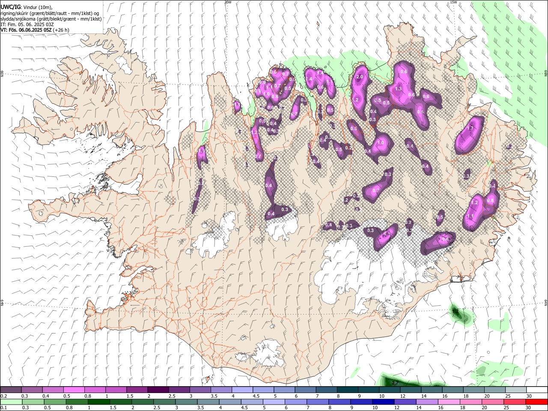Click the '15W' longitude label at the top
This screenshot has height=411, width=548.
tap(454, 2)
